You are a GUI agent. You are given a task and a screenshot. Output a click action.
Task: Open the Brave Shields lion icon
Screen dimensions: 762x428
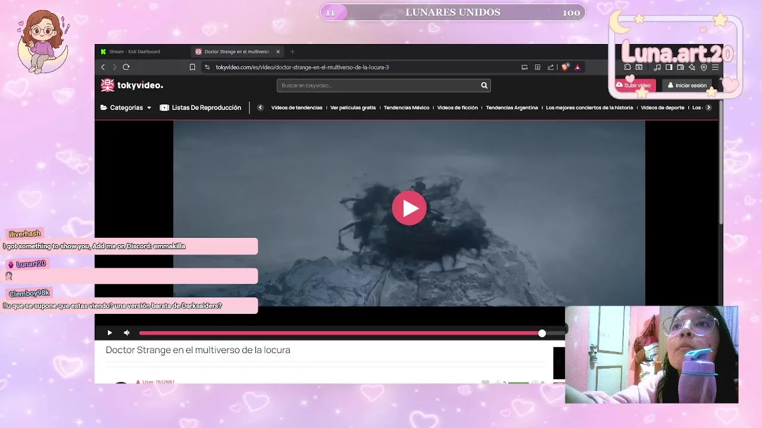(566, 67)
